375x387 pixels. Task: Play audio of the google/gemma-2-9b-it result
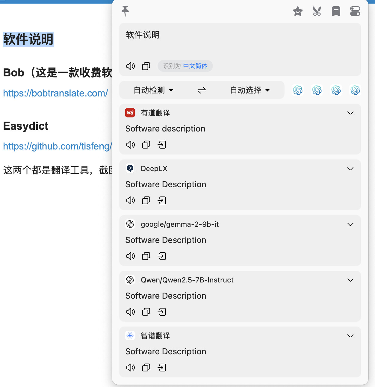(x=131, y=256)
